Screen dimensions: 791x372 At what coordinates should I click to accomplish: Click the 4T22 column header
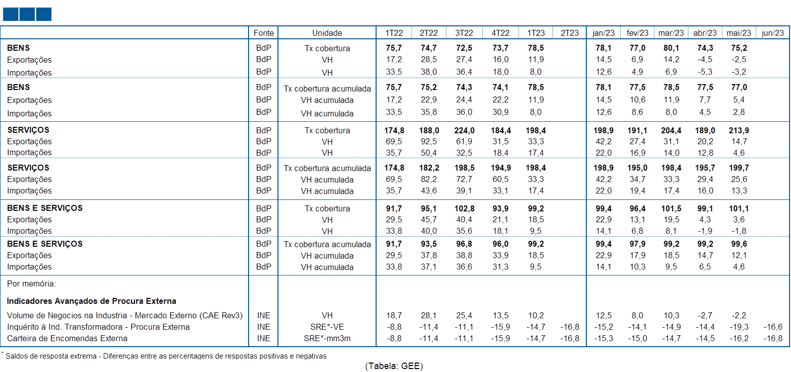click(501, 33)
